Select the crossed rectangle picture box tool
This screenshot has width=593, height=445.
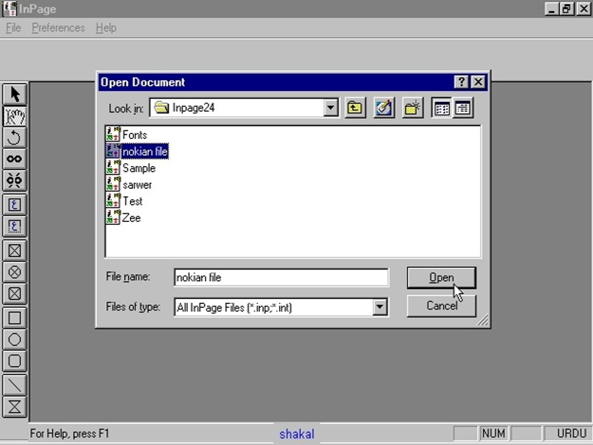point(14,250)
